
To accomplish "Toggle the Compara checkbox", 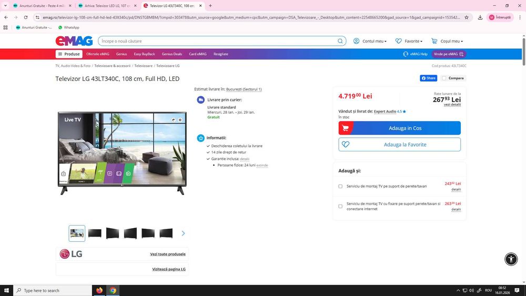I will pos(444,78).
